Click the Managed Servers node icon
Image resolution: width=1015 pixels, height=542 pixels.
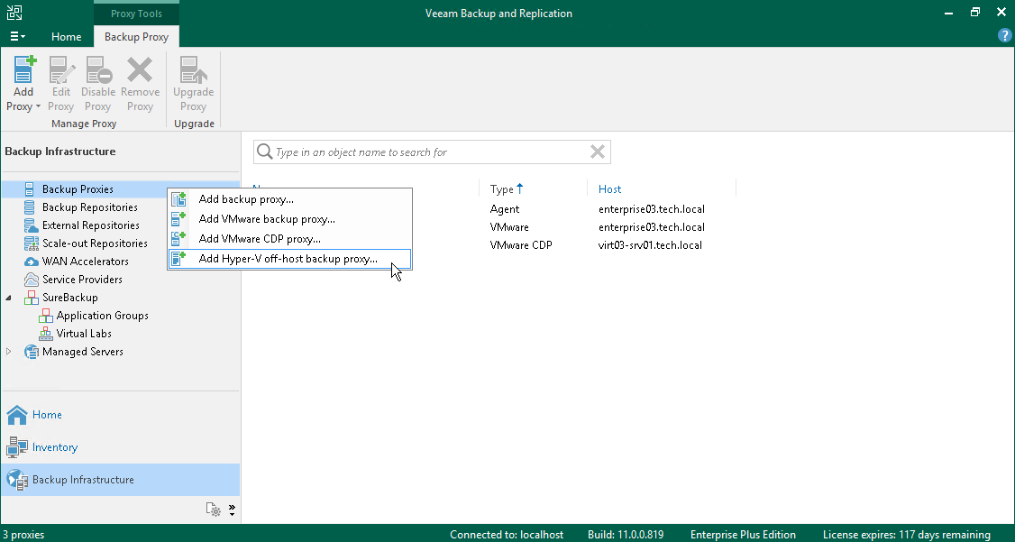coord(31,352)
